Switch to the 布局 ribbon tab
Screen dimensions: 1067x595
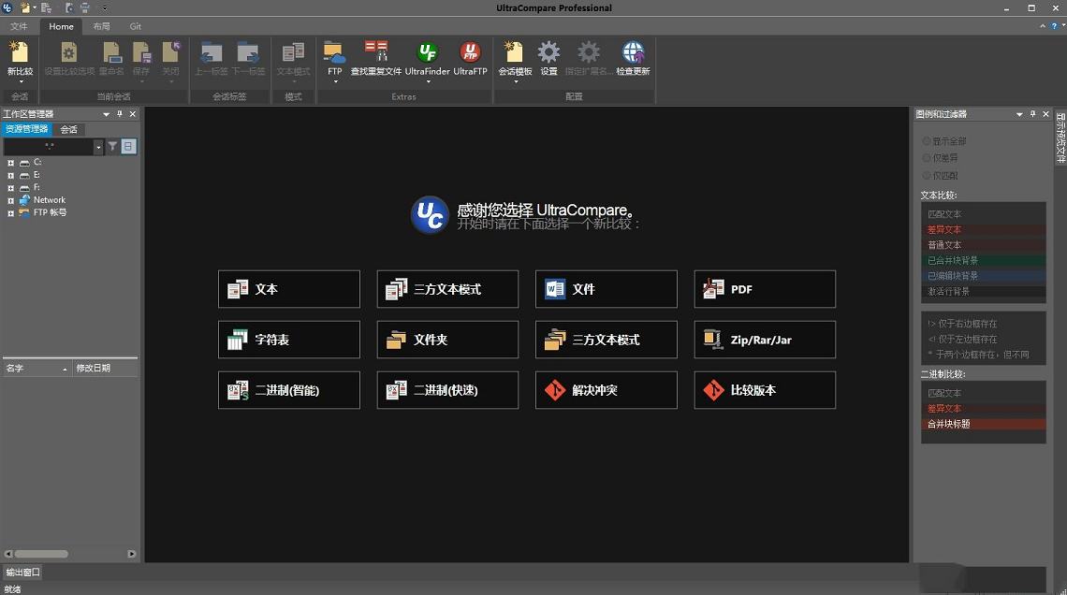point(101,26)
